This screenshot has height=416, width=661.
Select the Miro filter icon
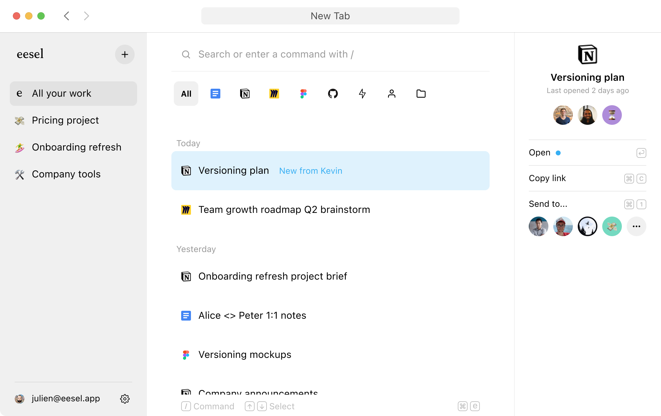point(274,94)
